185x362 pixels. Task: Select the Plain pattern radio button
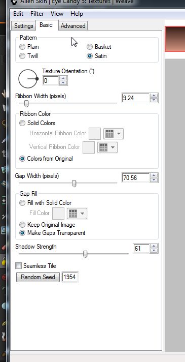[22, 47]
